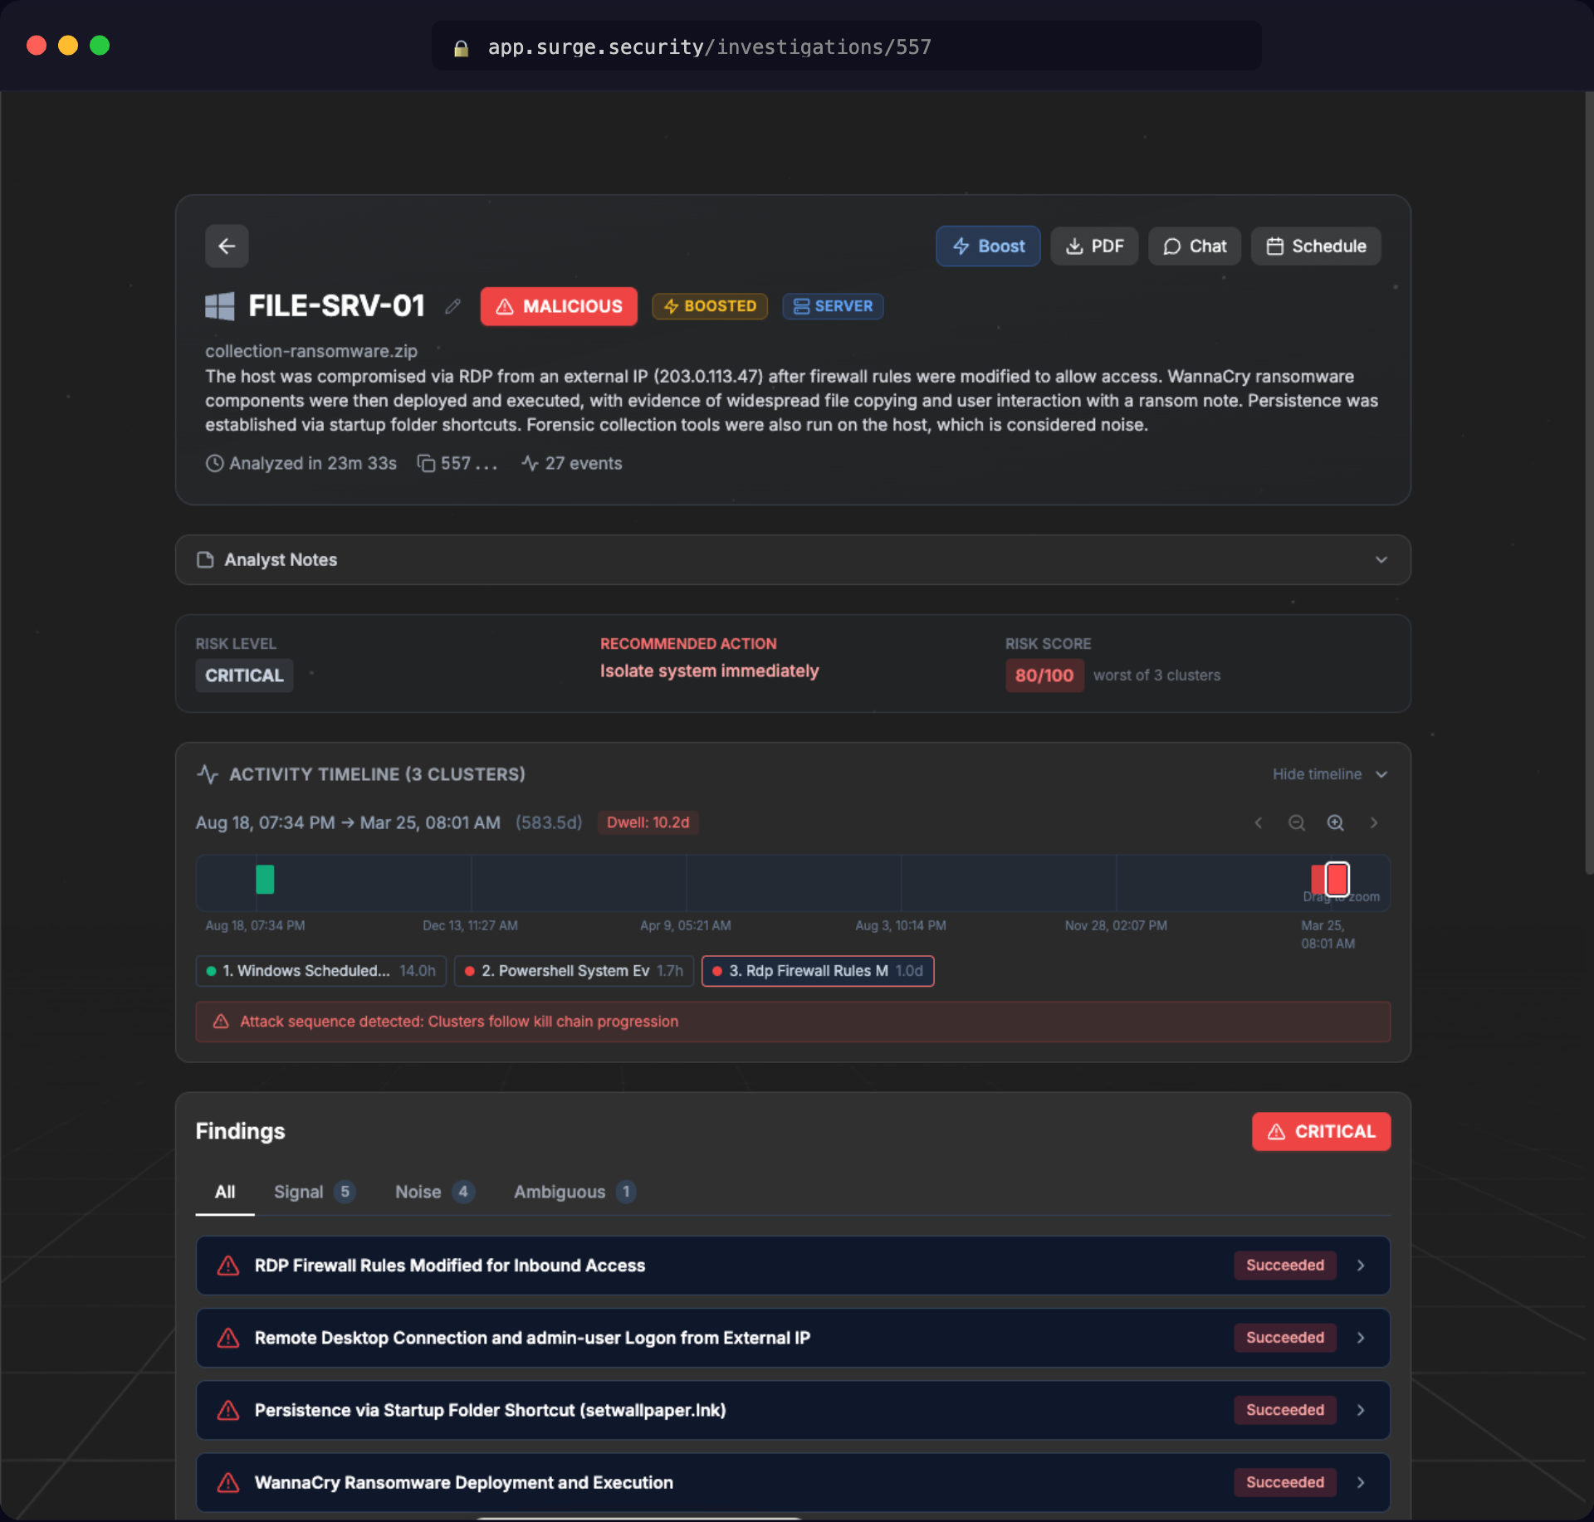Click the Boost button
This screenshot has width=1594, height=1522.
coord(987,246)
